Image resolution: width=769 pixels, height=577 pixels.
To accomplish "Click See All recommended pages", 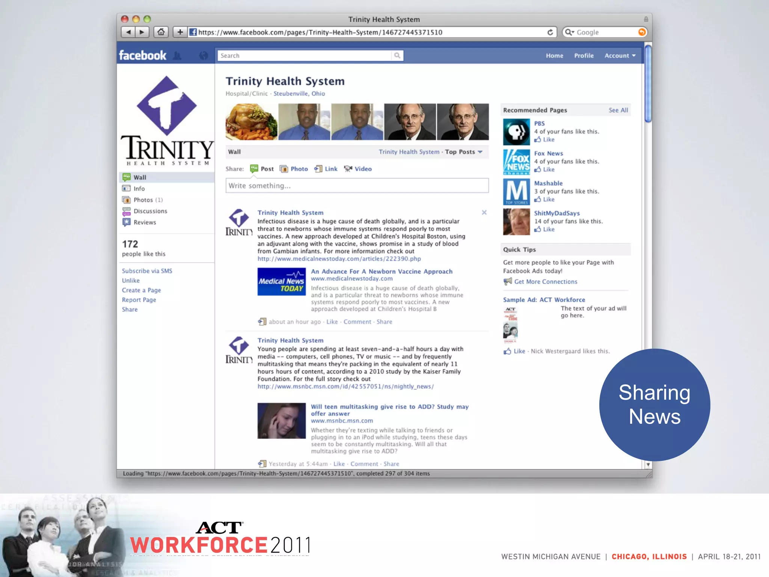I will click(618, 110).
